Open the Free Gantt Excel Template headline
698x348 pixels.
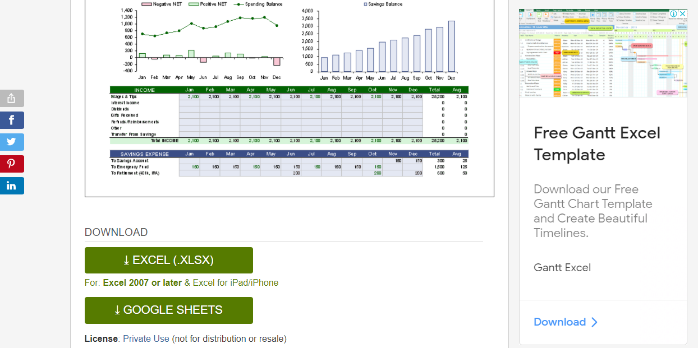coord(597,143)
